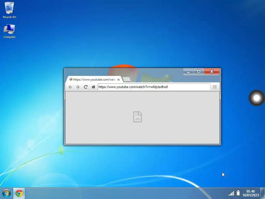This screenshot has width=265, height=199.
Task: Open network signal tray icon
Action: (x=231, y=193)
